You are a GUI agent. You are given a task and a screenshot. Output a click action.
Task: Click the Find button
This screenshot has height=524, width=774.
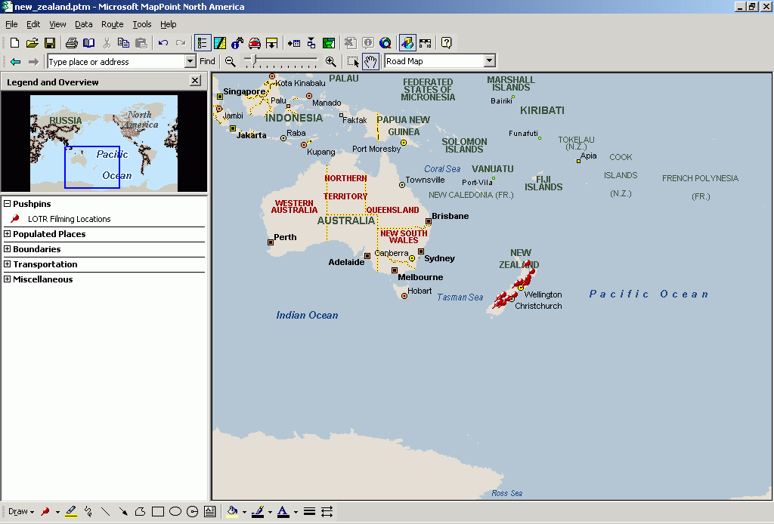click(x=207, y=62)
